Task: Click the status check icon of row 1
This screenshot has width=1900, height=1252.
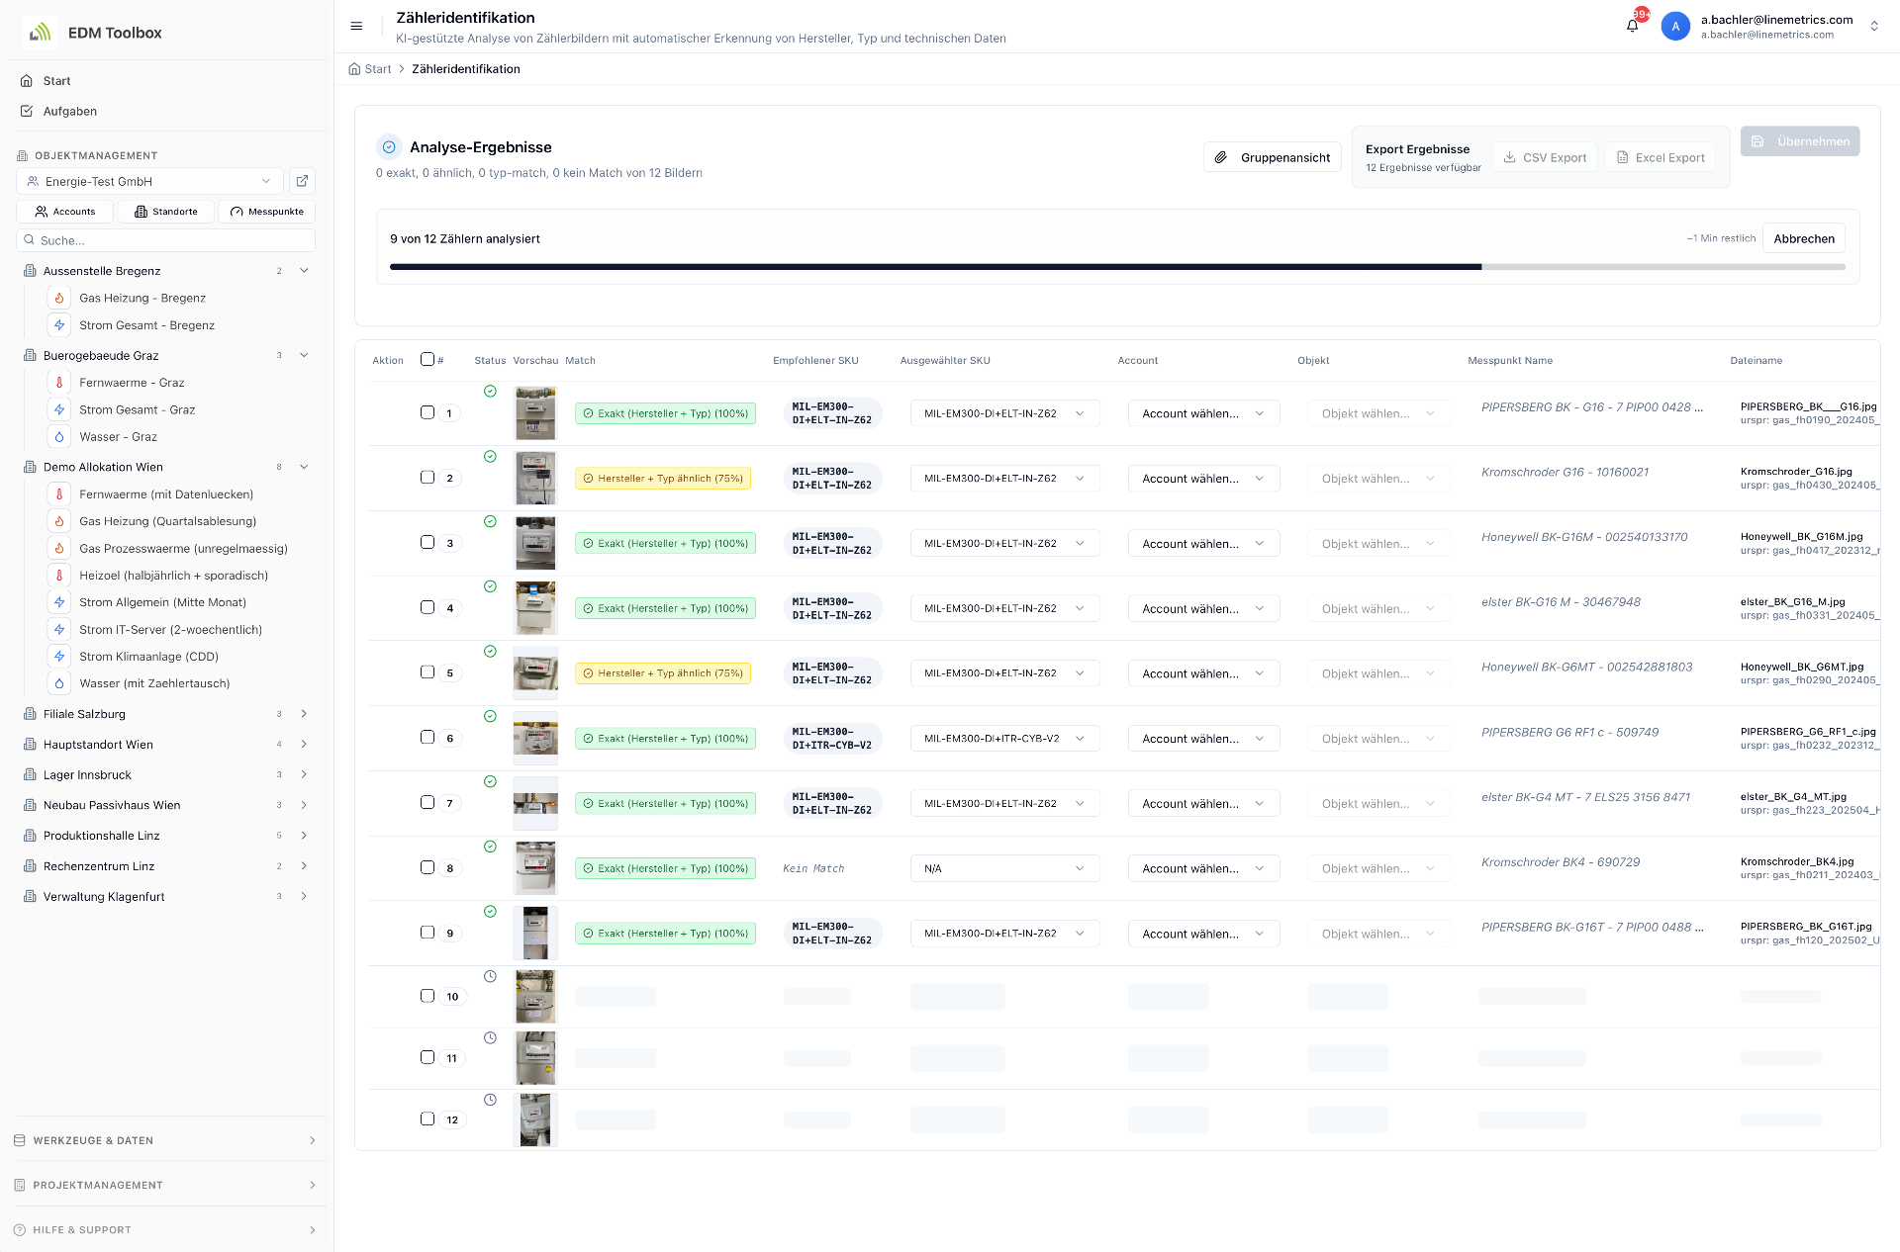Action: coord(490,392)
